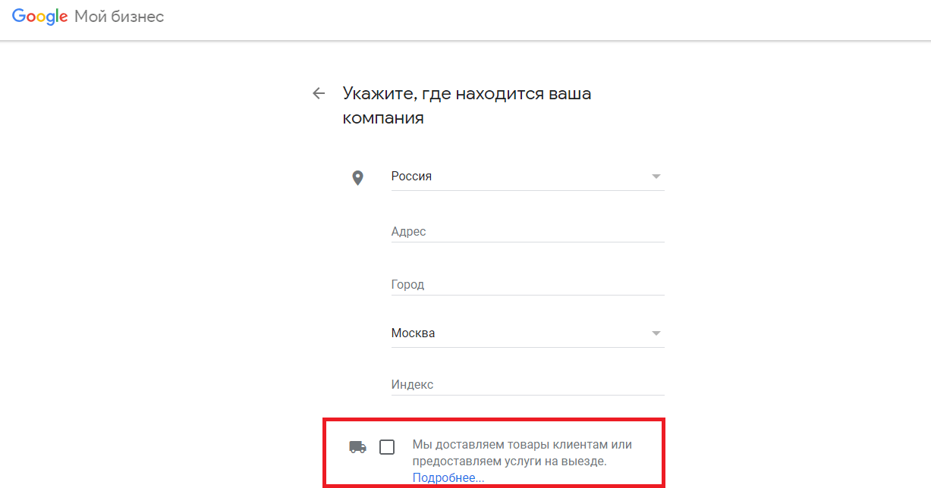Screen dimensions: 931x488
Task: Select the map pin next to the country field
Action: pos(357,177)
